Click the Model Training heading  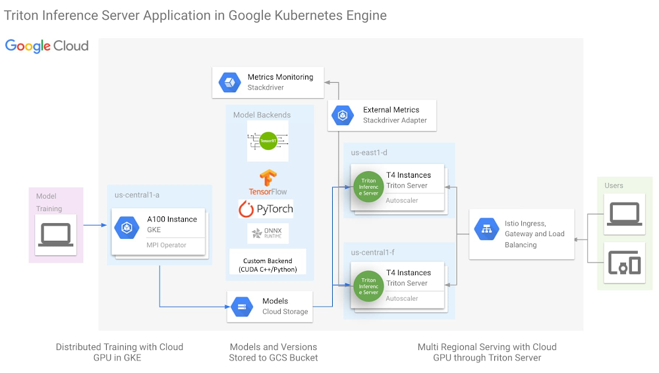tap(49, 202)
